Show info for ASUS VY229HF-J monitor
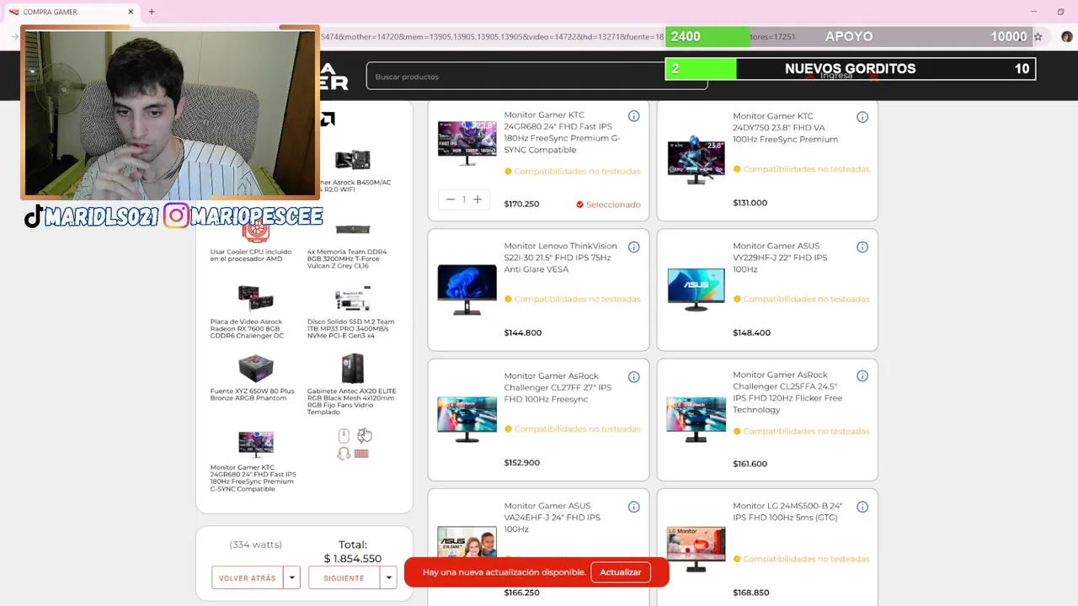1078x606 pixels. click(862, 247)
